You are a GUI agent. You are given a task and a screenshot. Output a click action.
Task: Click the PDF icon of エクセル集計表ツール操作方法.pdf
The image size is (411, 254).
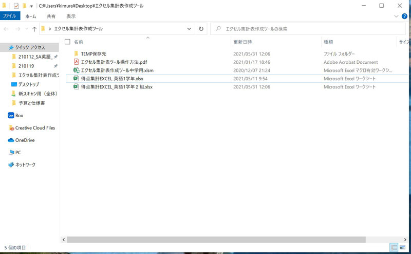point(76,62)
